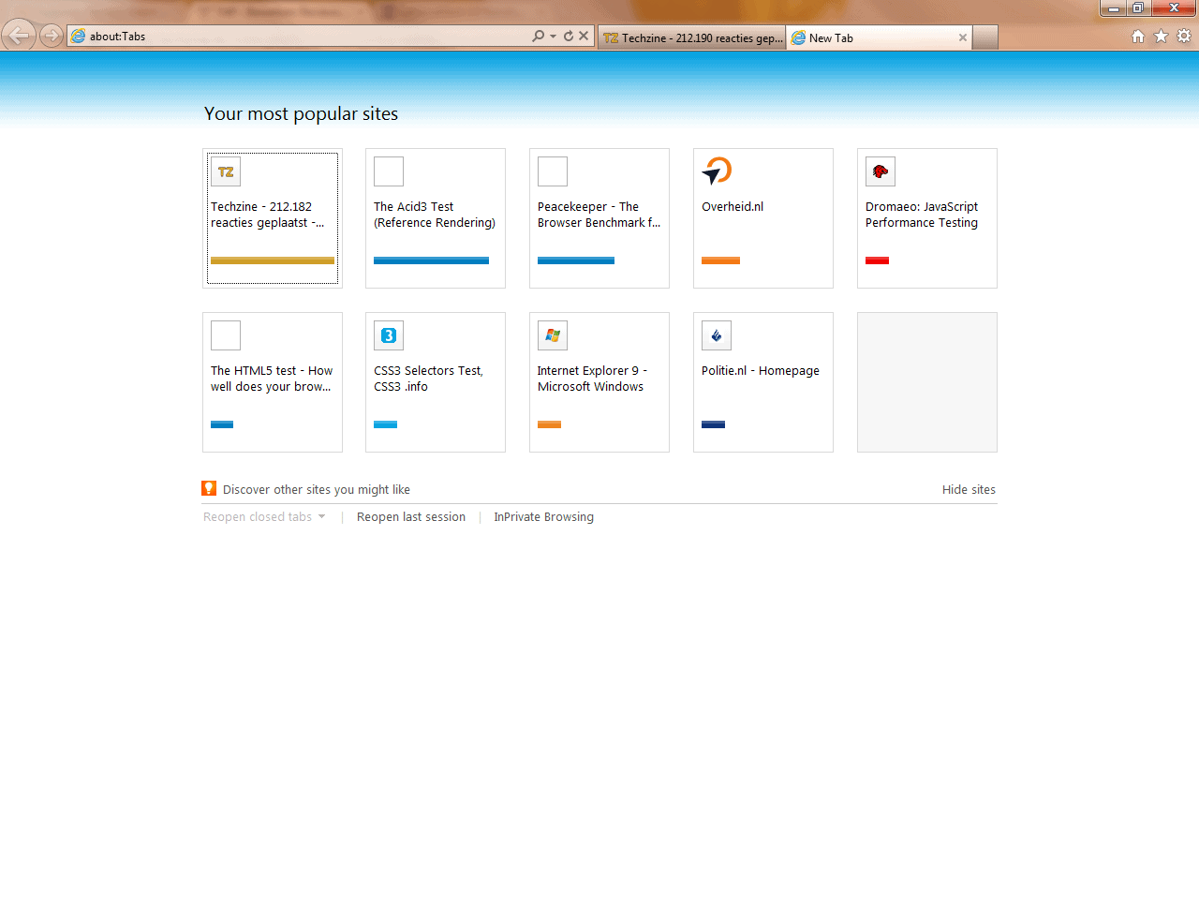Click the Techzine tab TZ favicon

tap(611, 37)
